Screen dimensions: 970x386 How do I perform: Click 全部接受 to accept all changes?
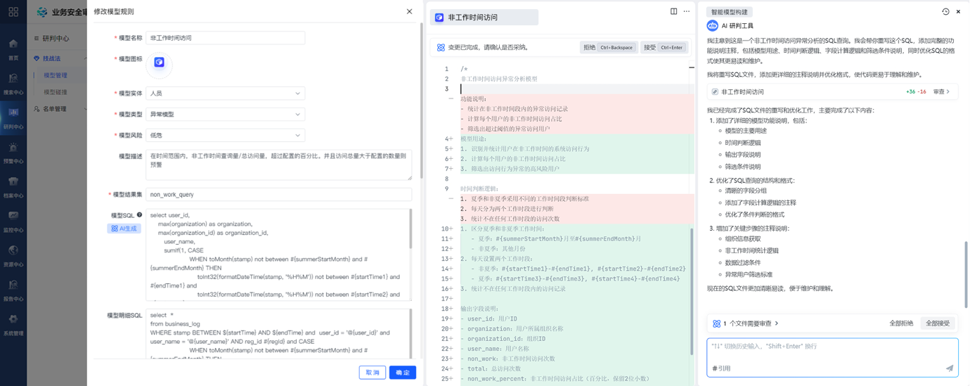[x=937, y=323]
